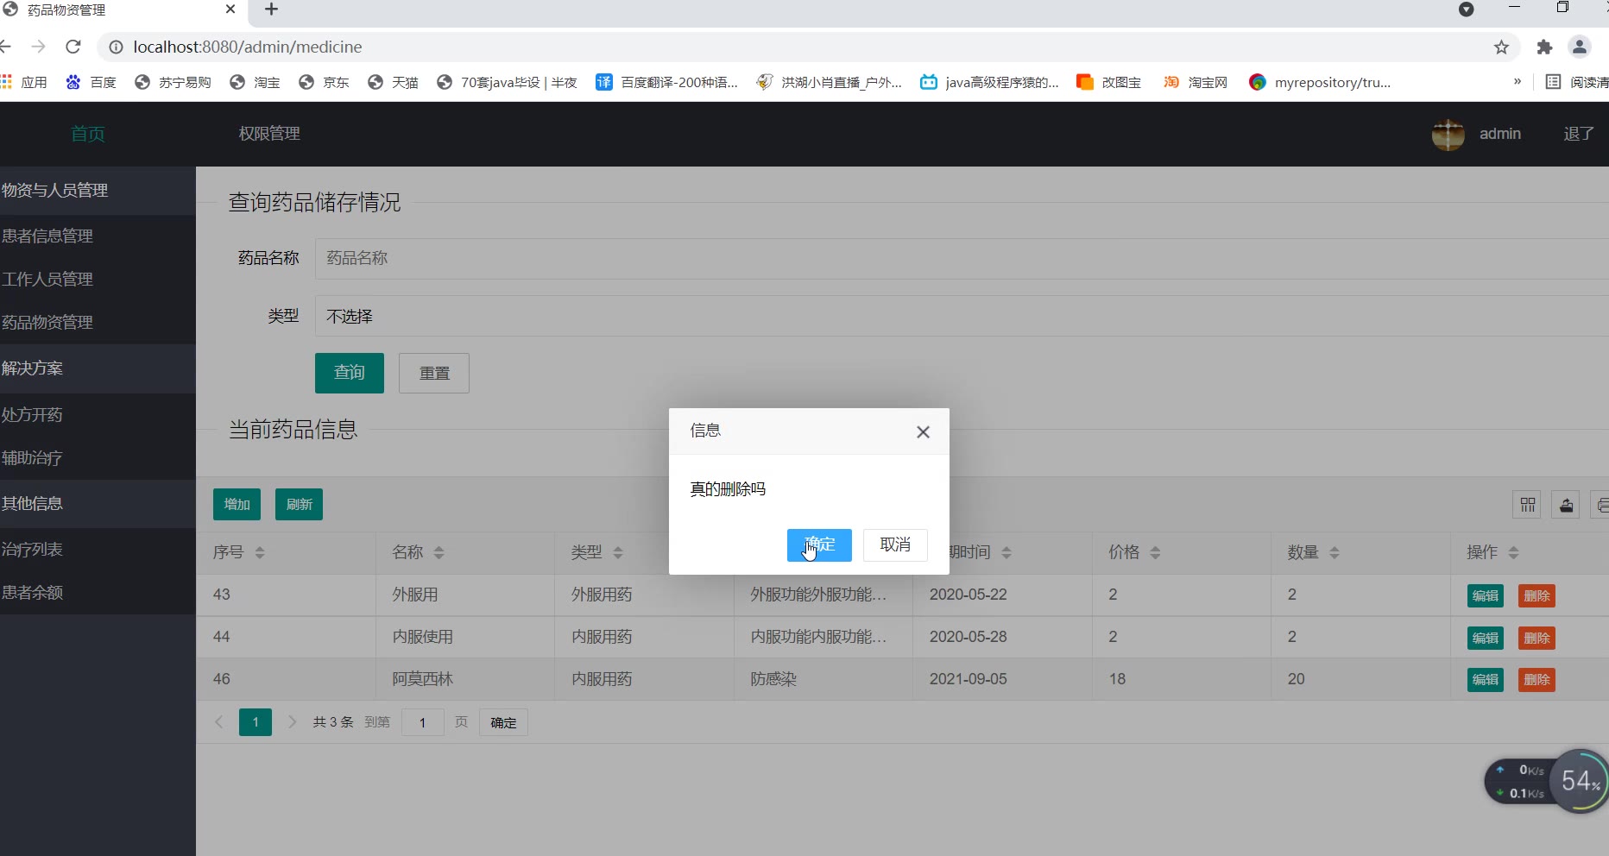Click the browser address bar URL
This screenshot has height=856, width=1609.
[x=248, y=47]
